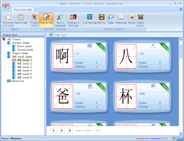Click the unregister version 1.3.1 text
The width and height of the screenshot is (184, 141).
click(x=152, y=139)
